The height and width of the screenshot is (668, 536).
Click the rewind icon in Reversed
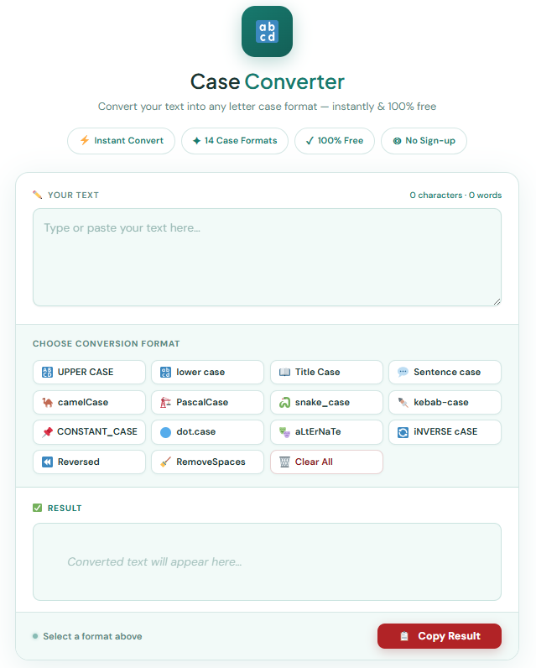[47, 462]
